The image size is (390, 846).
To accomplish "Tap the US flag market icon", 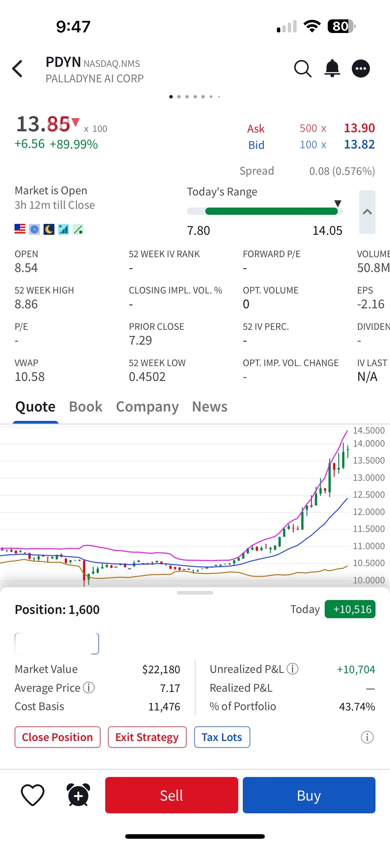I will click(x=20, y=229).
